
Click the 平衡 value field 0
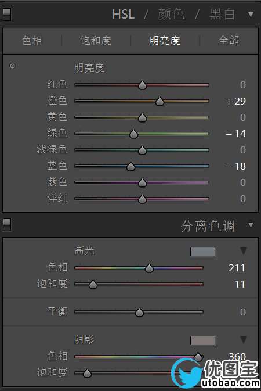tap(243, 312)
